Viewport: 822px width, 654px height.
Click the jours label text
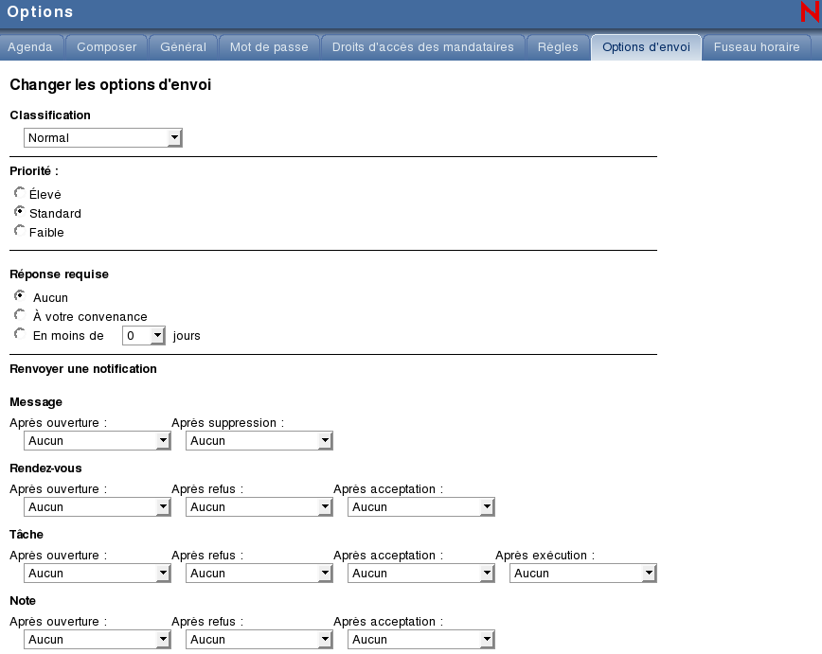pos(187,336)
